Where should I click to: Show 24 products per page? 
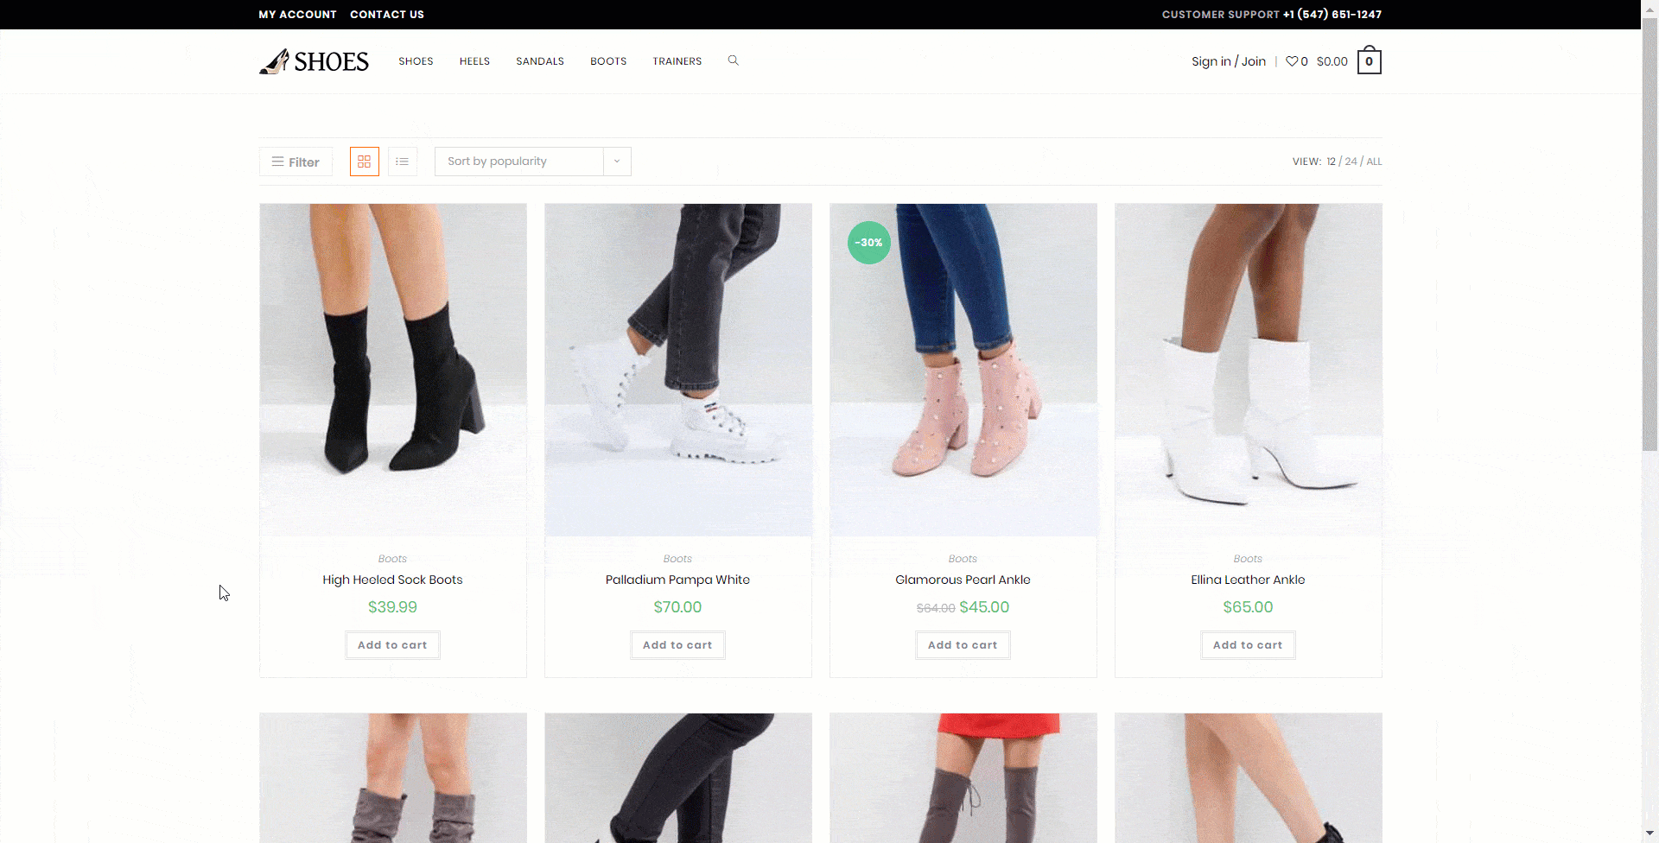pos(1351,162)
